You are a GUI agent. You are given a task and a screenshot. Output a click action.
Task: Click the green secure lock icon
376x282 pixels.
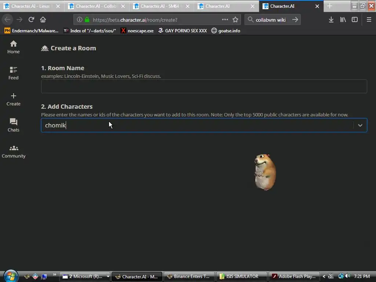click(87, 20)
